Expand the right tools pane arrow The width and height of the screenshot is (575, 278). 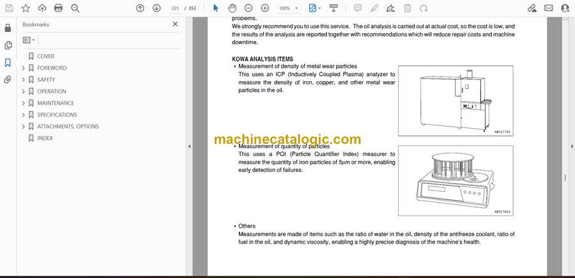pos(571,146)
